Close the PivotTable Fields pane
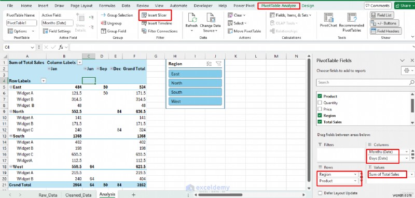Image resolution: width=415 pixels, height=198 pixels. pyautogui.click(x=412, y=61)
